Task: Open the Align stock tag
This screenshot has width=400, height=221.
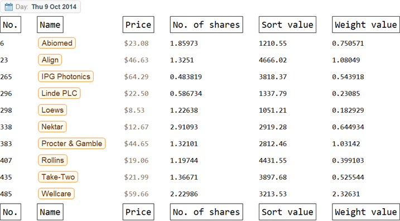Action: click(50, 60)
